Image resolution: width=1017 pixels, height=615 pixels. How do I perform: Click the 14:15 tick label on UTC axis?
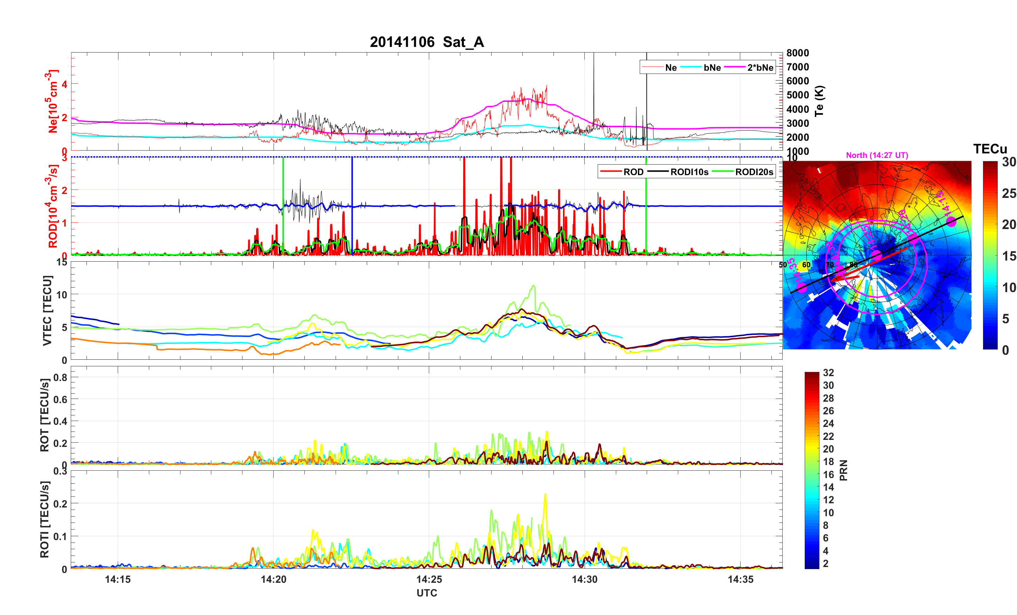[118, 579]
